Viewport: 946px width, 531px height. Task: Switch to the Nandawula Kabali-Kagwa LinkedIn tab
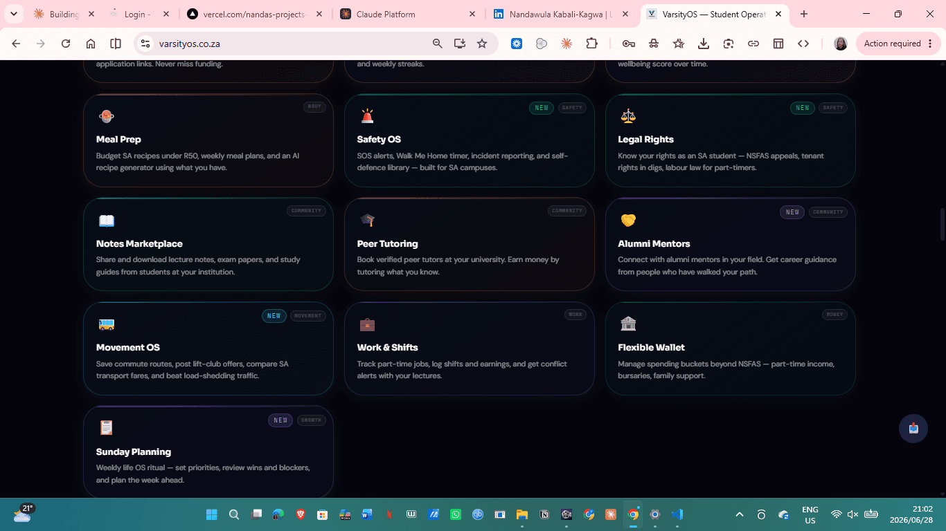pyautogui.click(x=562, y=14)
